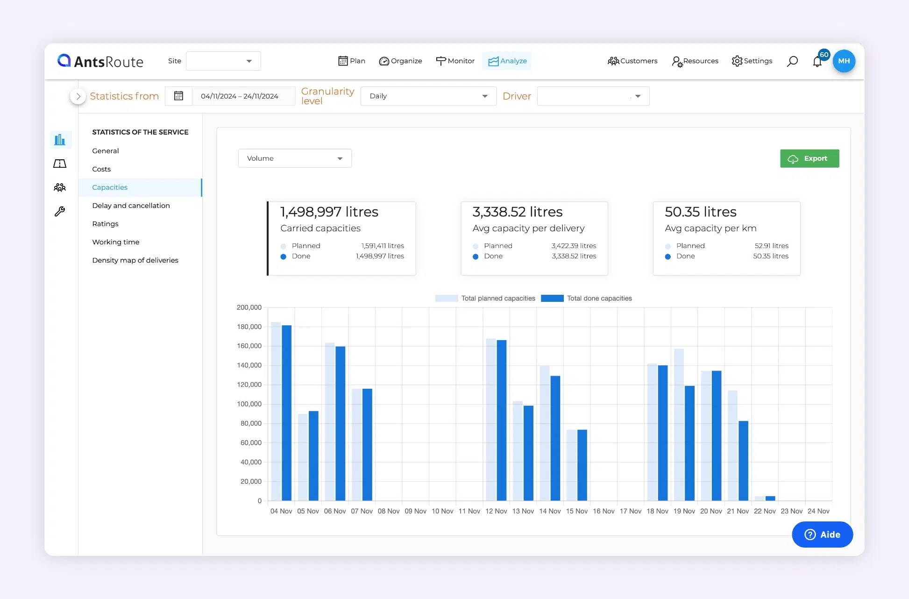Open the calendar date picker icon
The height and width of the screenshot is (599, 909).
point(178,96)
